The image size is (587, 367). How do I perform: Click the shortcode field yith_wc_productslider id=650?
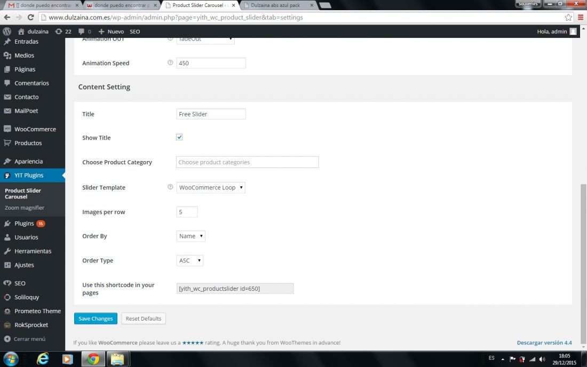pyautogui.click(x=235, y=289)
